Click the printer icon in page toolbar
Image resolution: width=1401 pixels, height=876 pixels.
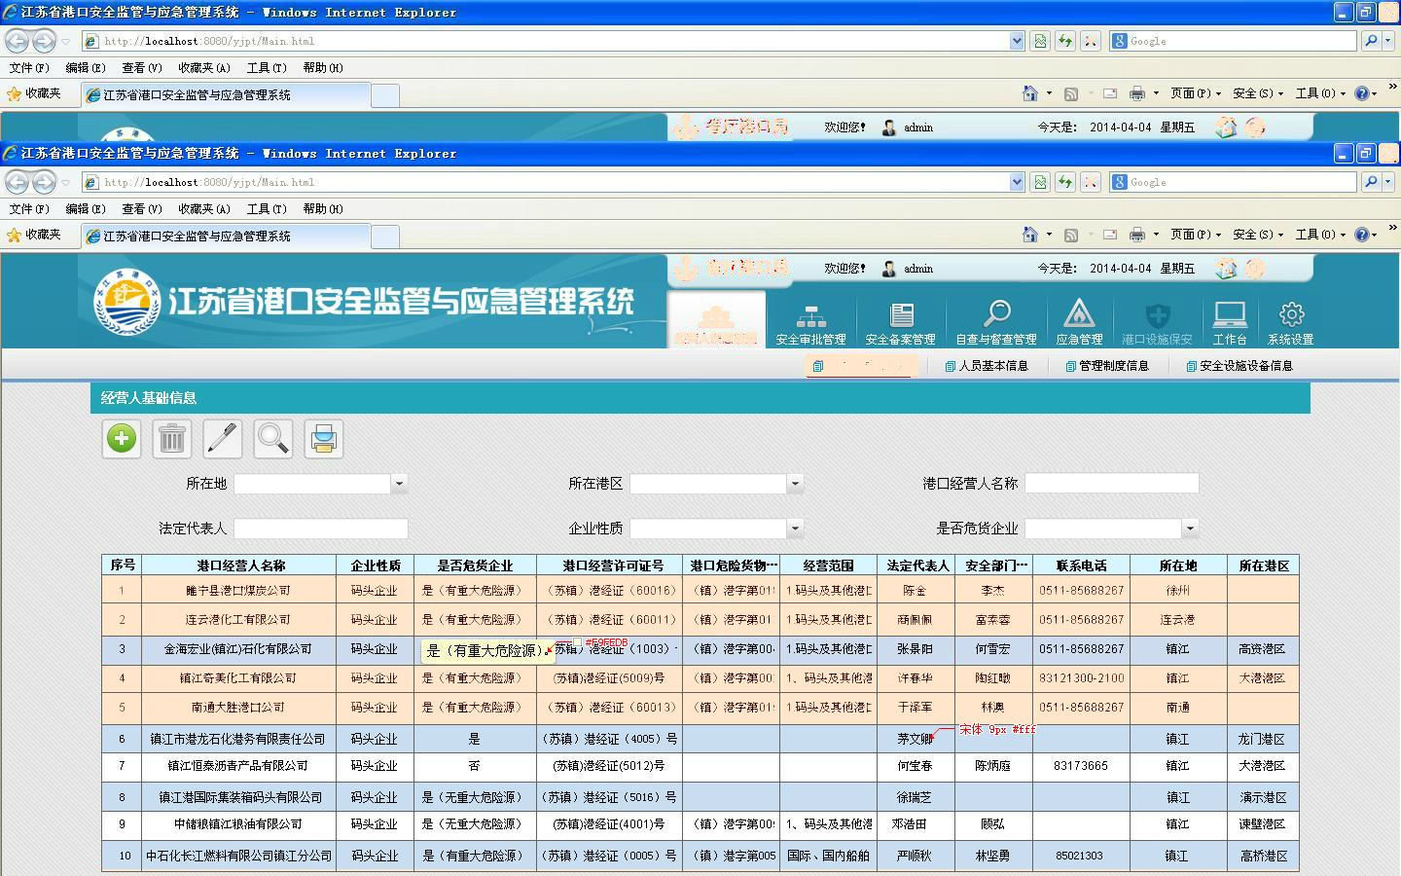[x=324, y=439]
